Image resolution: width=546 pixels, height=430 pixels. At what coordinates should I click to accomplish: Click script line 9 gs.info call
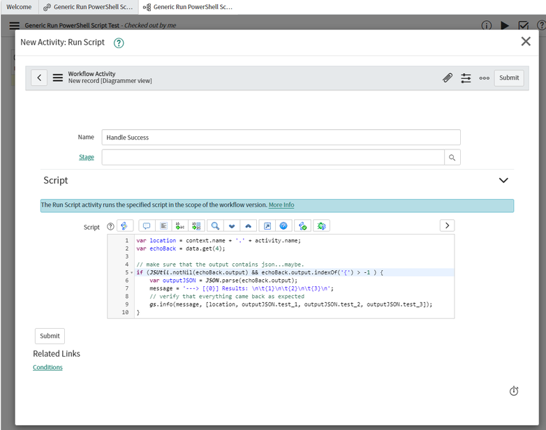[x=290, y=304]
